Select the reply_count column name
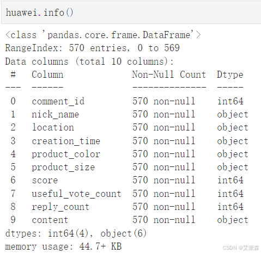The width and height of the screenshot is (261, 254). tap(60, 207)
